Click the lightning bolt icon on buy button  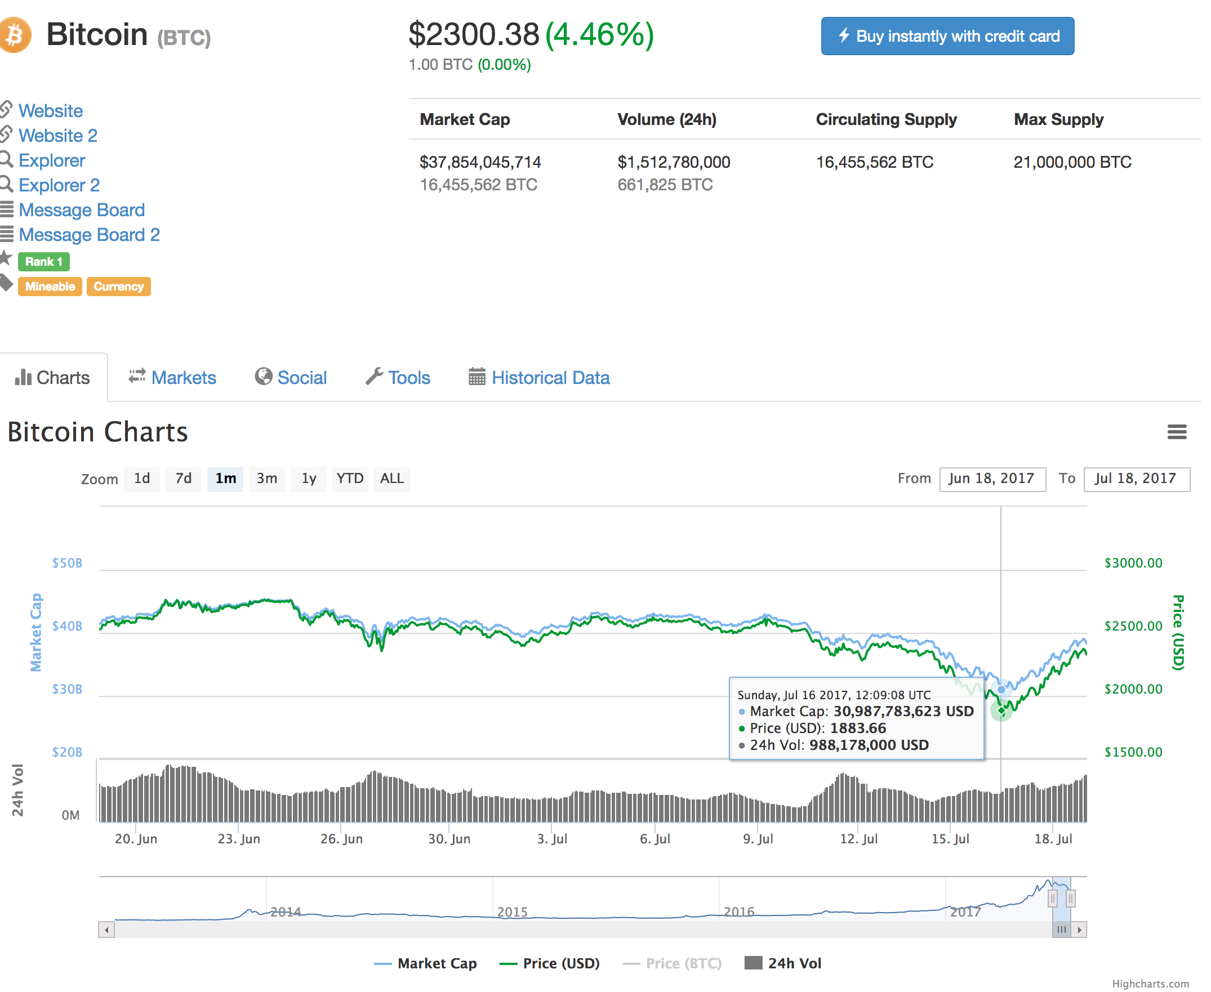point(844,35)
